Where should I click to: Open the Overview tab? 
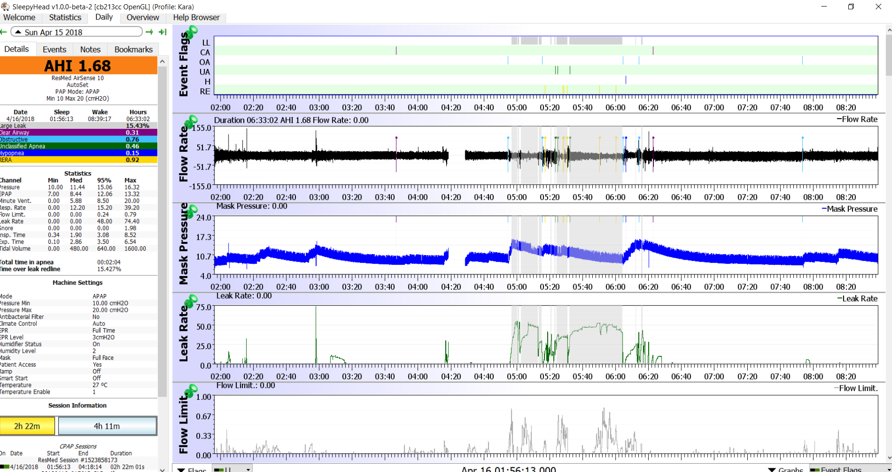coord(143,17)
